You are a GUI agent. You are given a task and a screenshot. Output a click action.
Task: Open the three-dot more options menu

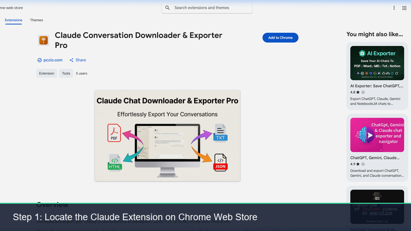[x=394, y=8]
